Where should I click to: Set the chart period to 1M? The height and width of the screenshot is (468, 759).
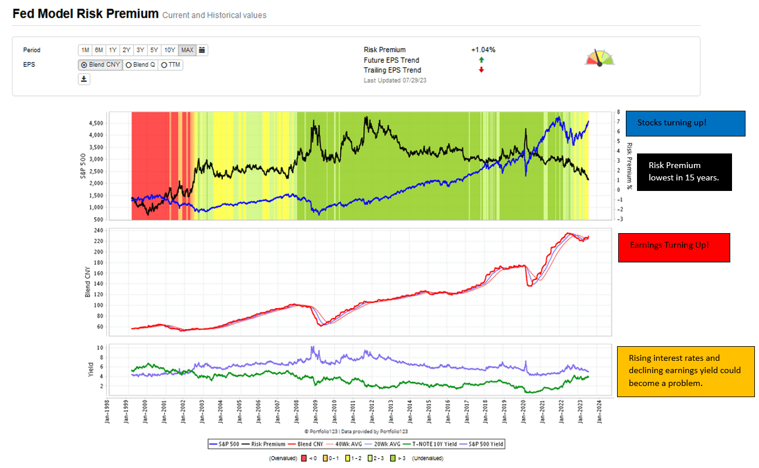84,50
